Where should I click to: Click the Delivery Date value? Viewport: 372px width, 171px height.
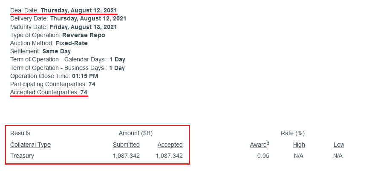pos(88,18)
